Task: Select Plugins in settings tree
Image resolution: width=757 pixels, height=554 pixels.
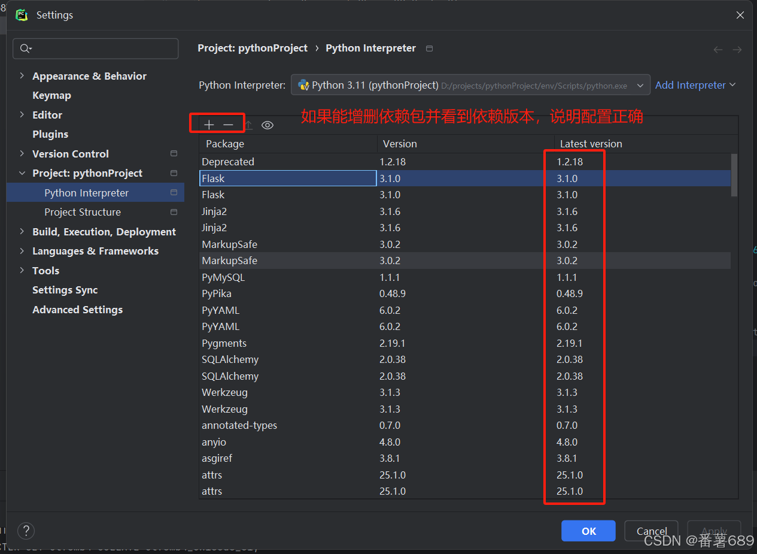Action: 50,134
